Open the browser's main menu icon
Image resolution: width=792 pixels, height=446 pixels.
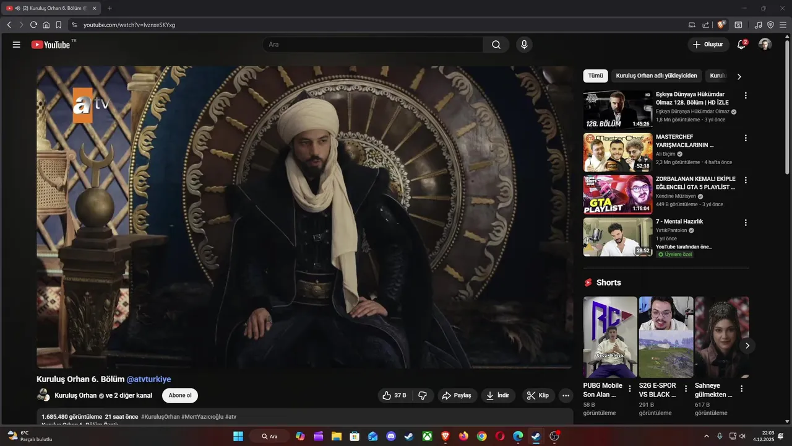[x=783, y=25]
